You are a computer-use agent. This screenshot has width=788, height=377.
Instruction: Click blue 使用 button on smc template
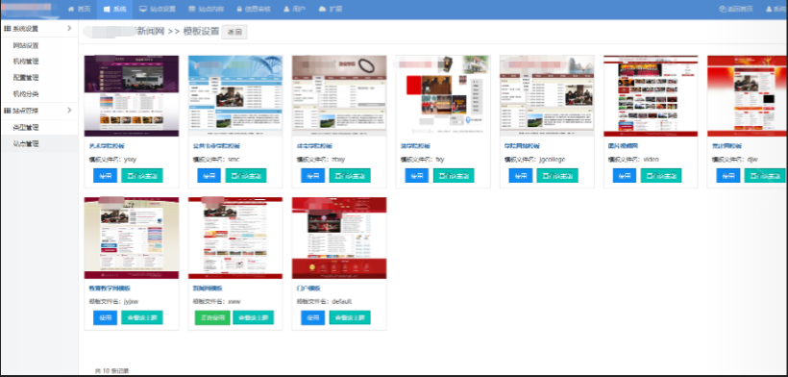pyautogui.click(x=209, y=175)
